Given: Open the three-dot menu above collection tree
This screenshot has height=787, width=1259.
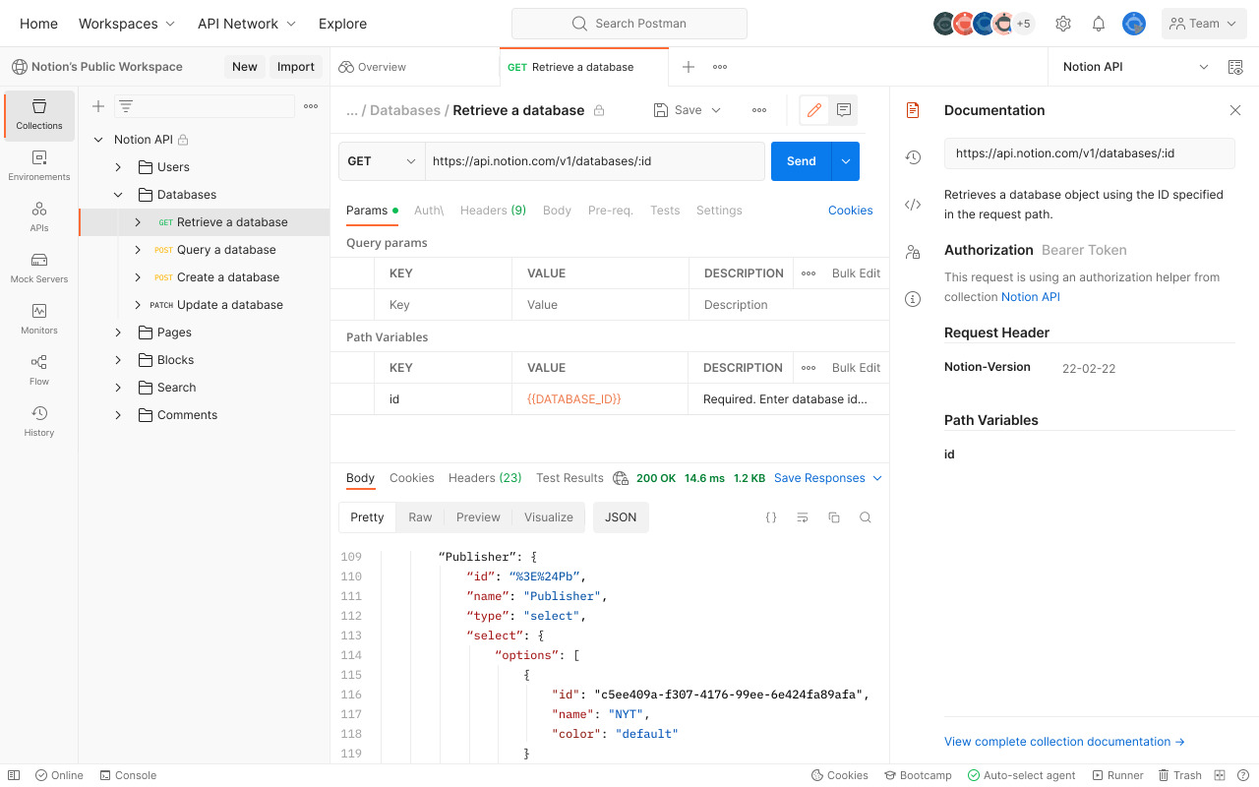Looking at the screenshot, I should click(x=311, y=106).
